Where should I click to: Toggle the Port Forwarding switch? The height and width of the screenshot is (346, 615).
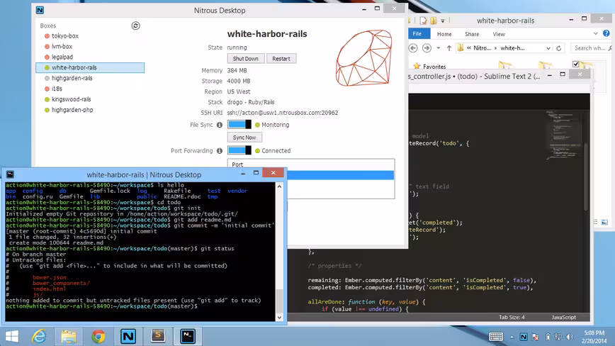pyautogui.click(x=239, y=150)
